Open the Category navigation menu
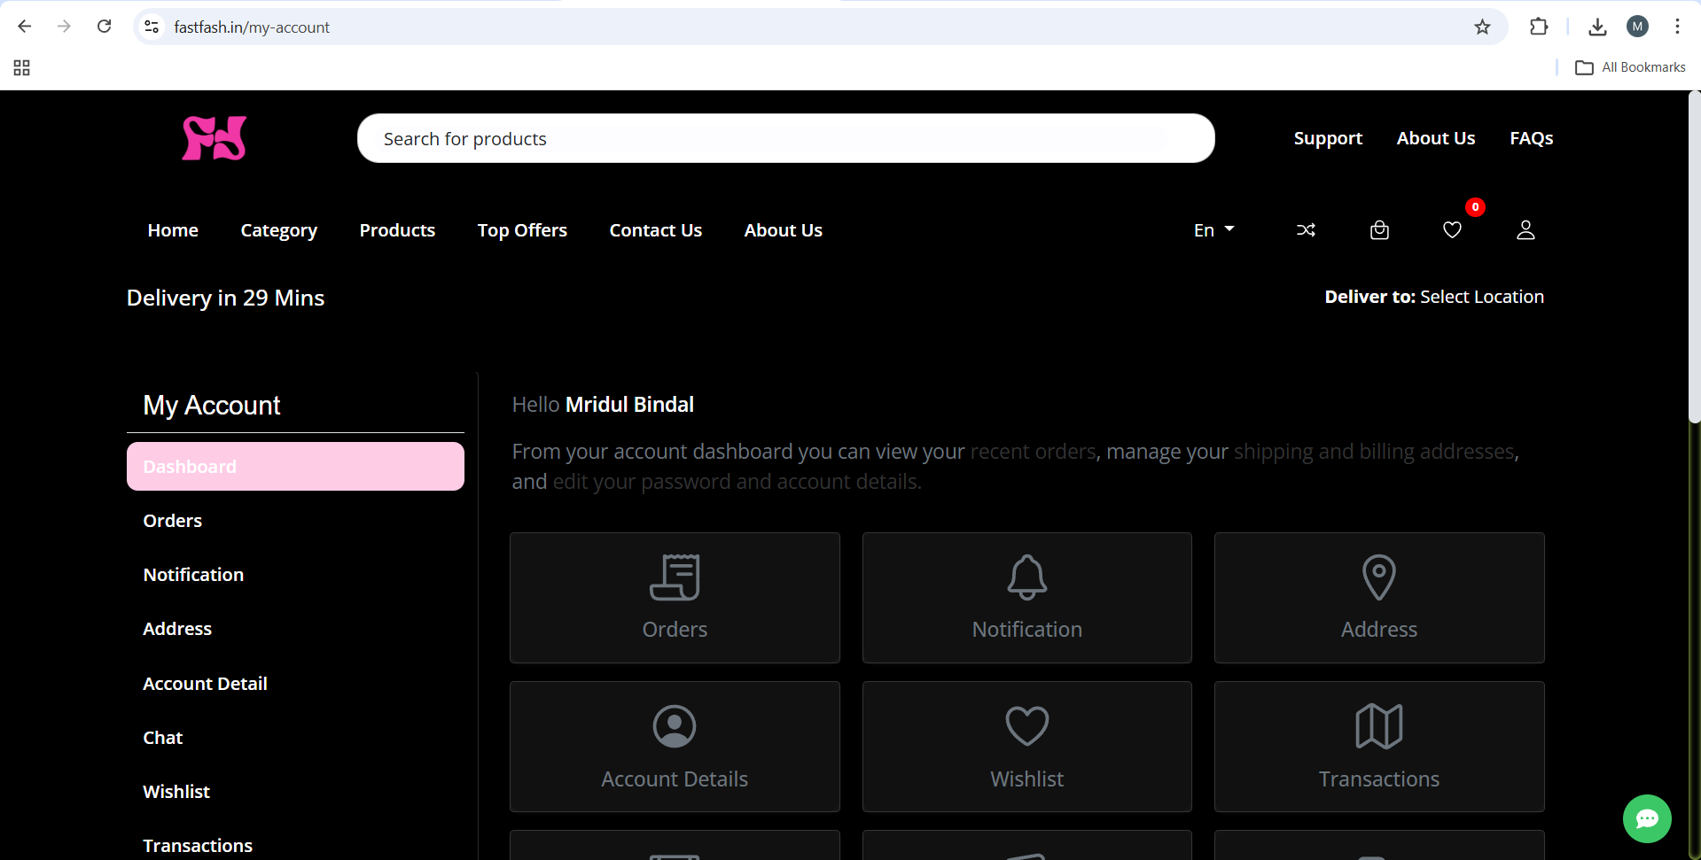1701x860 pixels. [x=278, y=230]
